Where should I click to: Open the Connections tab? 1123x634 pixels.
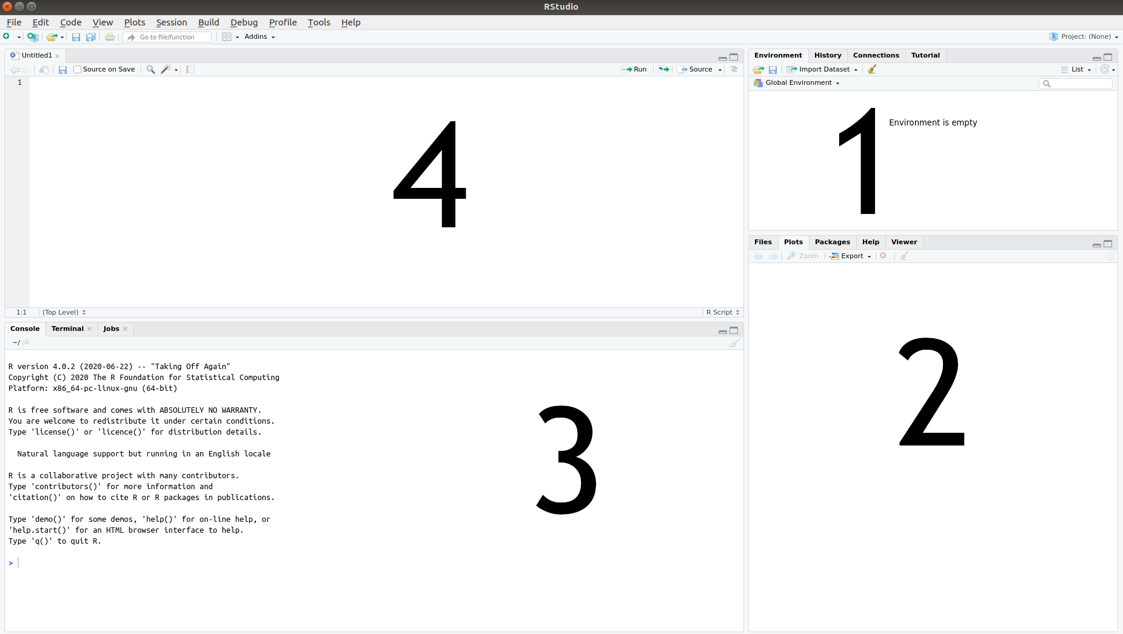click(x=876, y=55)
